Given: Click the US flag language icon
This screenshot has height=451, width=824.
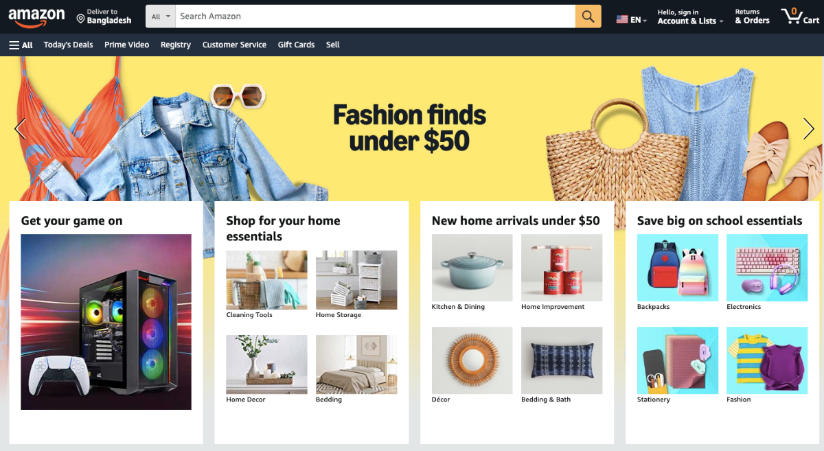Looking at the screenshot, I should pyautogui.click(x=622, y=19).
